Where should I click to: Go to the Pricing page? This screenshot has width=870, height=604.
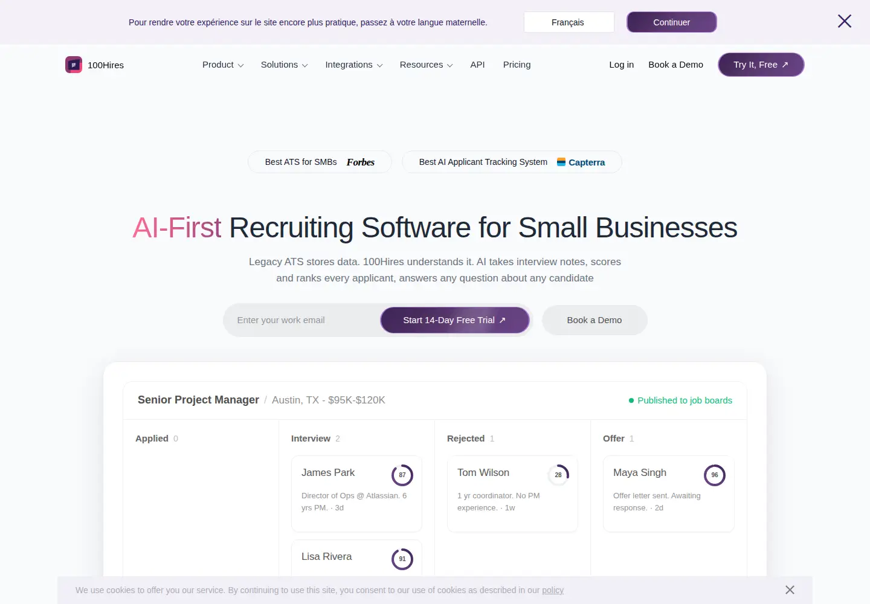tap(517, 65)
